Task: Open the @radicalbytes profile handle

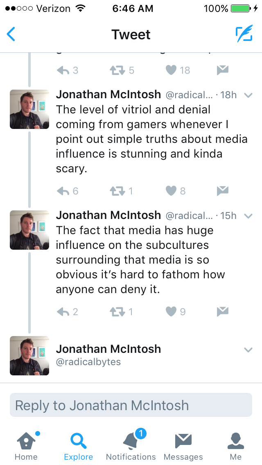Action: click(x=88, y=362)
